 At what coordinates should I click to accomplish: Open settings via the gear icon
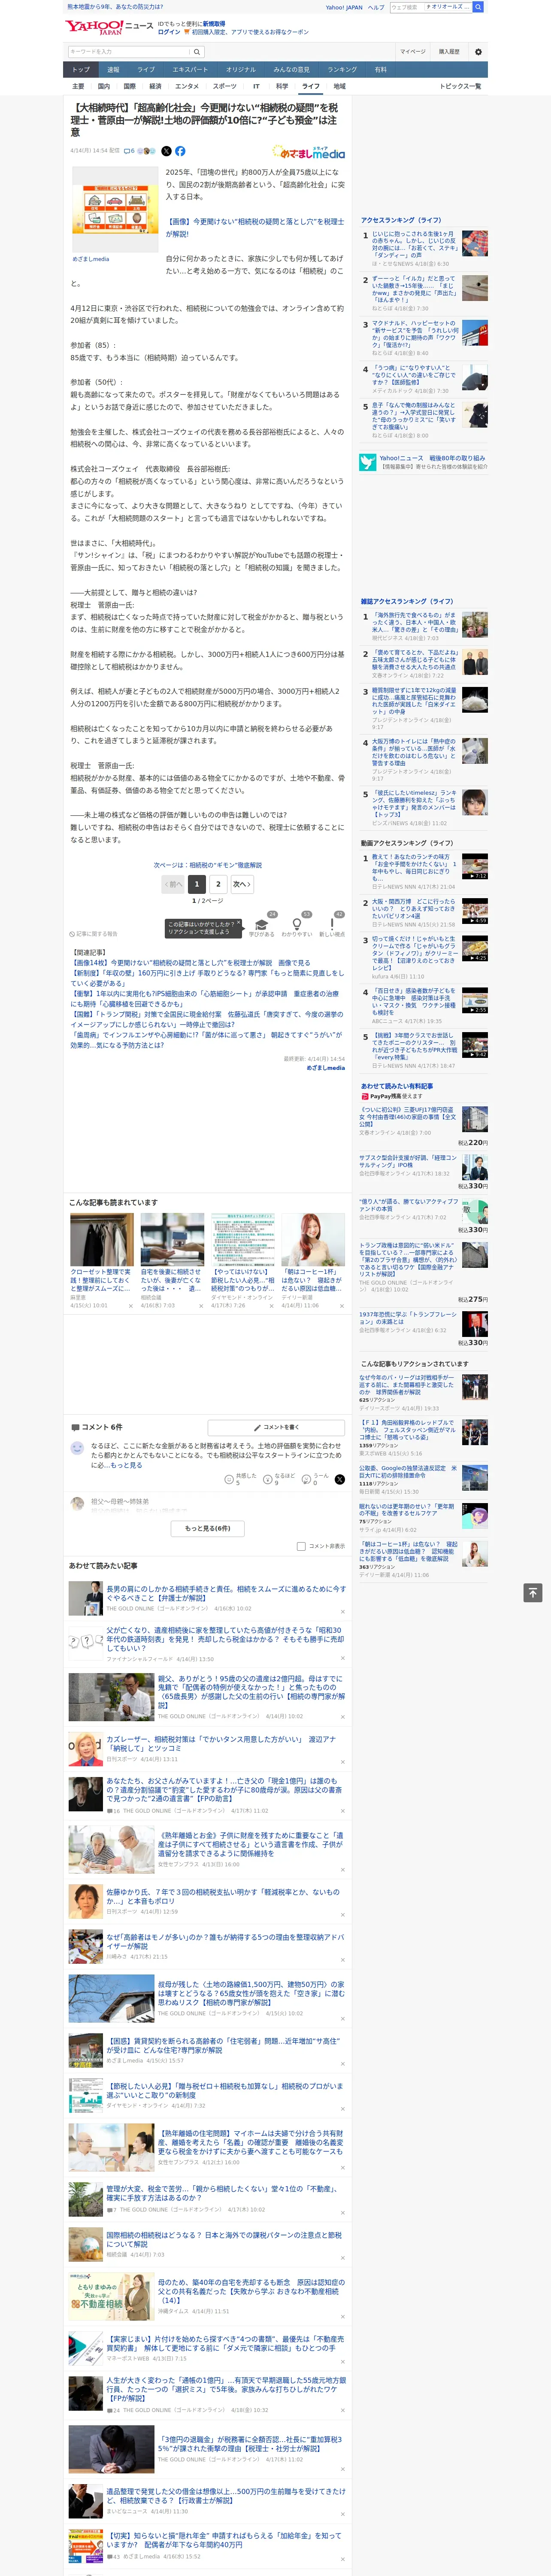tap(478, 52)
